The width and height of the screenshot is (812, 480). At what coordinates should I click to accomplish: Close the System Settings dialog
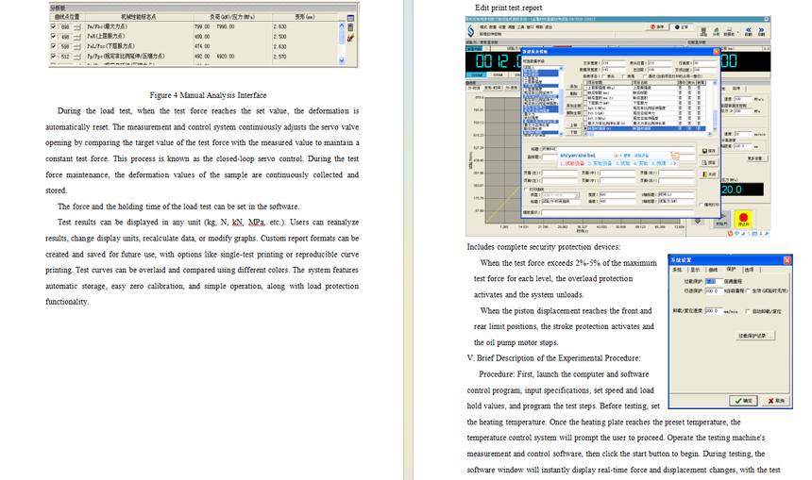click(x=787, y=259)
